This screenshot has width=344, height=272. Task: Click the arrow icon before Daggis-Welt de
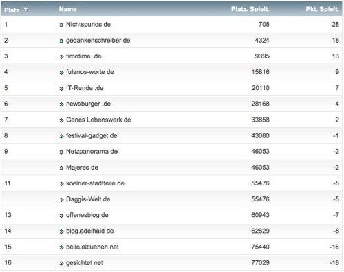(61, 200)
